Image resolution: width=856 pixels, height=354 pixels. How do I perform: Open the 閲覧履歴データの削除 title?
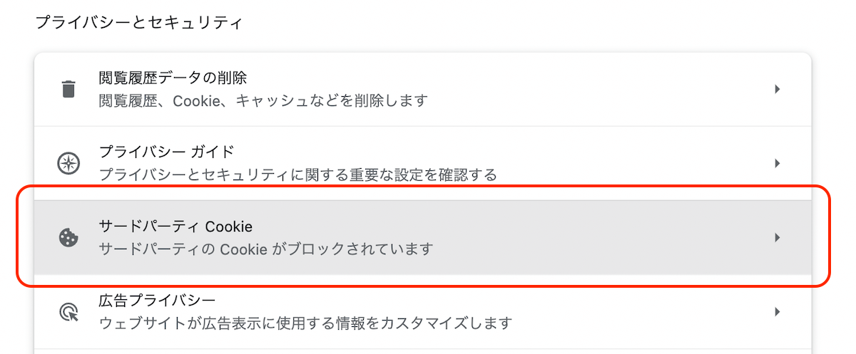(x=173, y=78)
